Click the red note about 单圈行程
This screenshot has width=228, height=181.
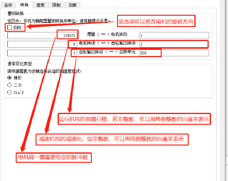pos(134,119)
